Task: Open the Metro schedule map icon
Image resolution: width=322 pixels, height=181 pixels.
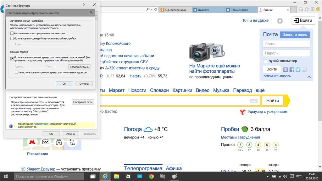Action: tap(32, 142)
